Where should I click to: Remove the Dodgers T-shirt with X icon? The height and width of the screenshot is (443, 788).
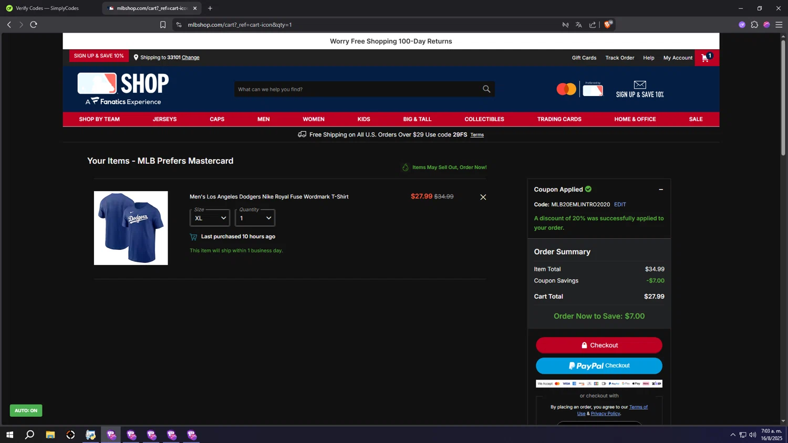[483, 197]
